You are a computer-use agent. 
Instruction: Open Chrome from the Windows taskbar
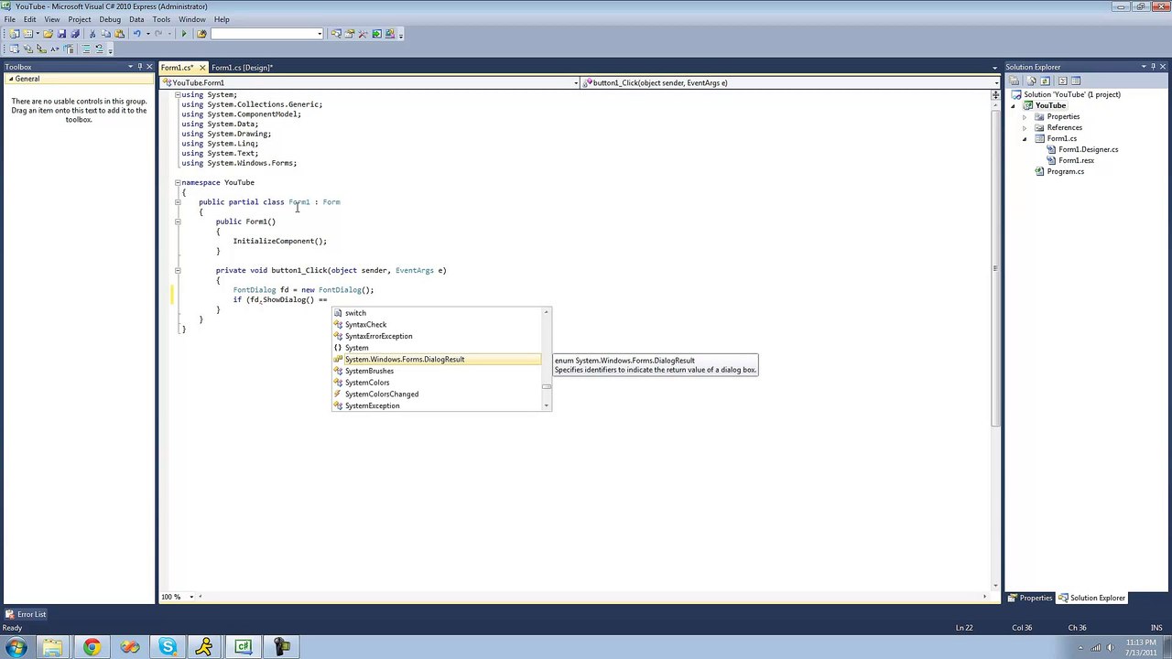pos(92,648)
